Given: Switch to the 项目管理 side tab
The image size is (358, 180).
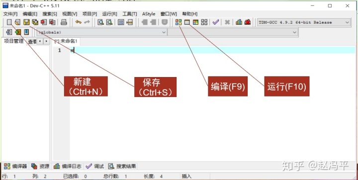Looking at the screenshot, I should point(14,41).
